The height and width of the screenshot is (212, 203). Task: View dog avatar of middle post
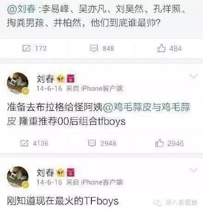(18, 83)
